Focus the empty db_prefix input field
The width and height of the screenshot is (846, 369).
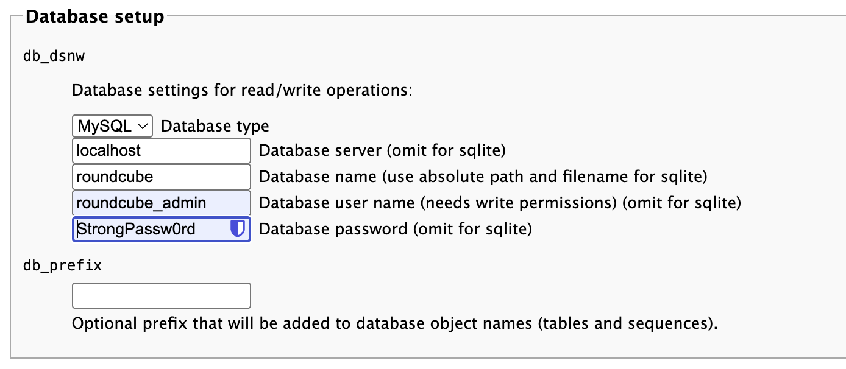(161, 295)
